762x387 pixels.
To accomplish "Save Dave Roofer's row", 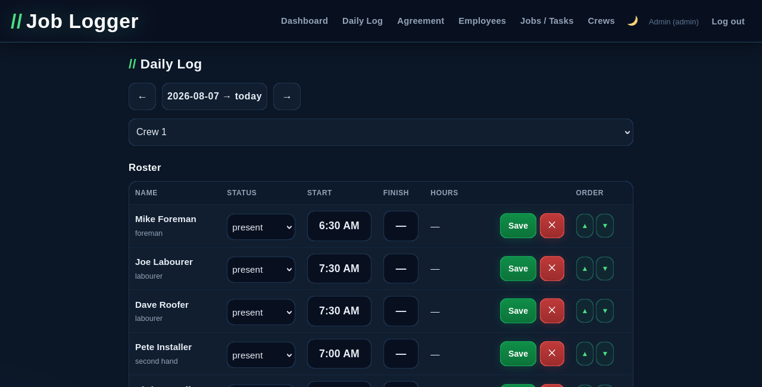I will point(518,311).
